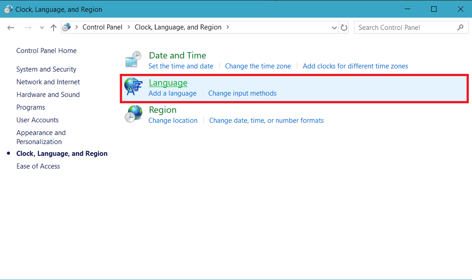Click Change the time zone
The height and width of the screenshot is (280, 472).
[x=258, y=66]
